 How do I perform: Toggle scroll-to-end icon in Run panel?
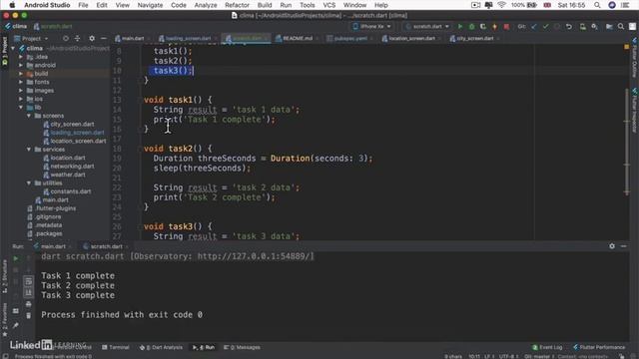click(x=29, y=292)
